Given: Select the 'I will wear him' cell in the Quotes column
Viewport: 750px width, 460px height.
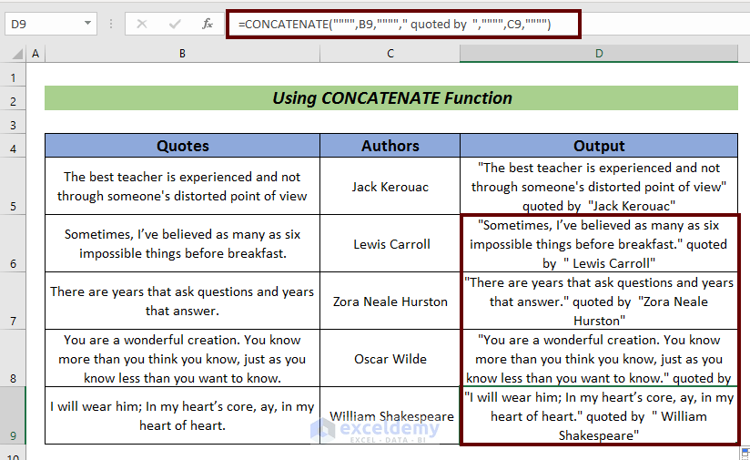Looking at the screenshot, I should click(x=182, y=416).
